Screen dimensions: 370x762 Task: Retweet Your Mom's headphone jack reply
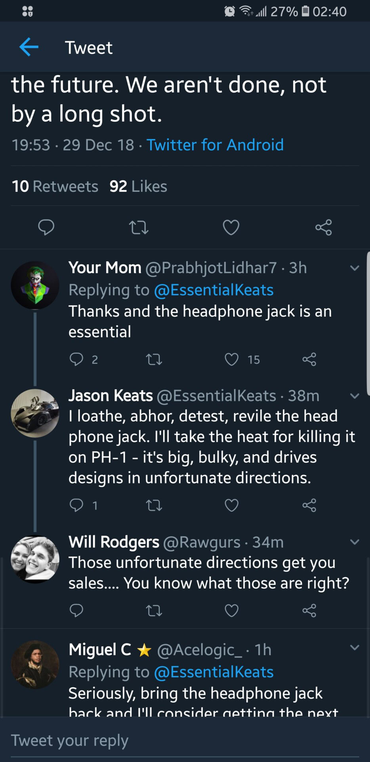(154, 360)
